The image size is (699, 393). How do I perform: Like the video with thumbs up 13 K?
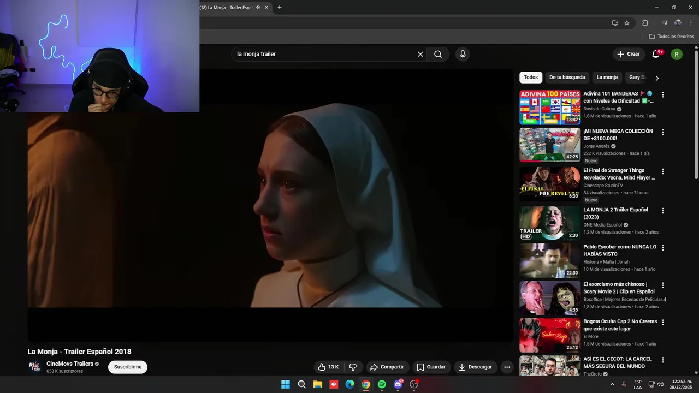tap(329, 367)
